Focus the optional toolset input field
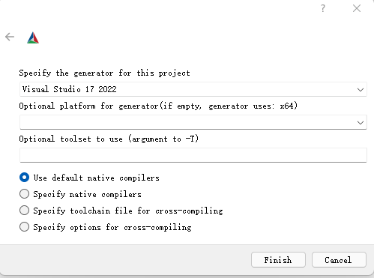Viewport: 374px width, 278px height. pyautogui.click(x=193, y=155)
